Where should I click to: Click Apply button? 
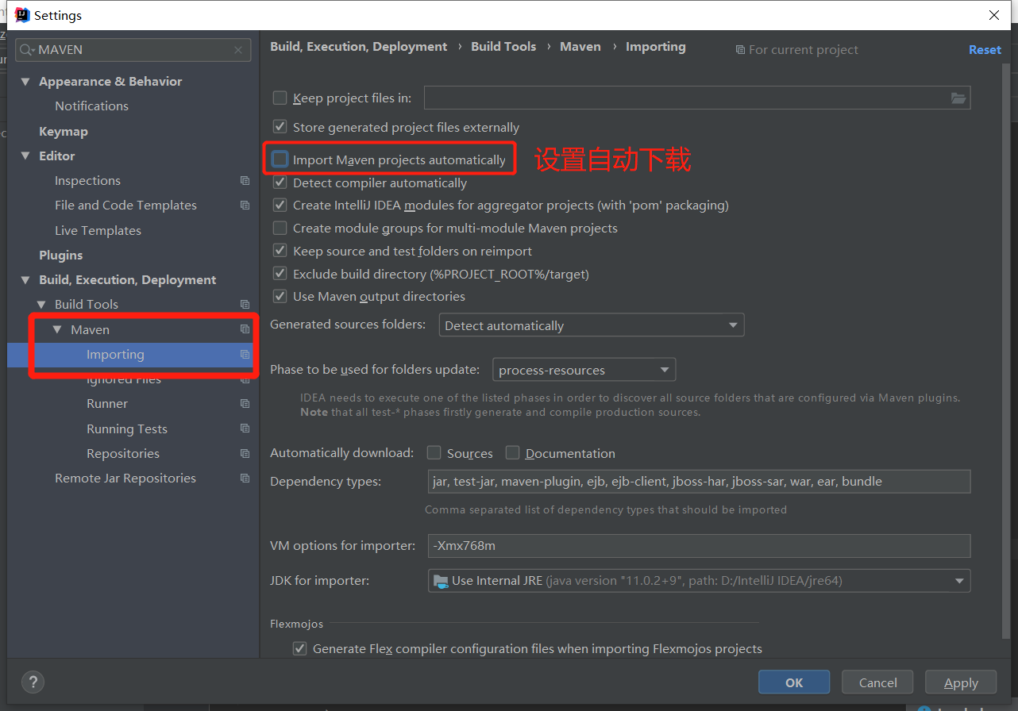coord(961,682)
